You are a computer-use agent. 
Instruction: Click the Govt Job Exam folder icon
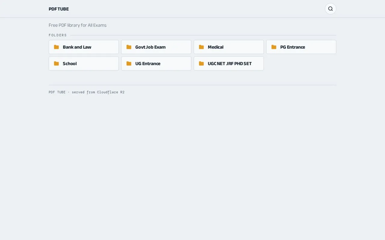coord(129,47)
